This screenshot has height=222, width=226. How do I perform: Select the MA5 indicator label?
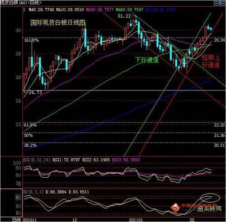(x=41, y=10)
